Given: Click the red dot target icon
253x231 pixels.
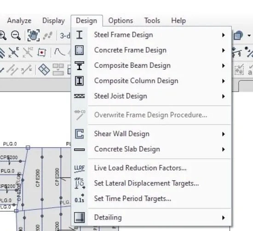Looking at the screenshot, I should coord(42,53).
